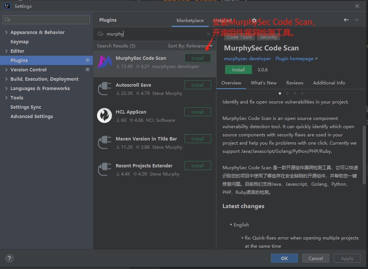
Task: Select the Autoscroll Save result title
Action: [133, 85]
